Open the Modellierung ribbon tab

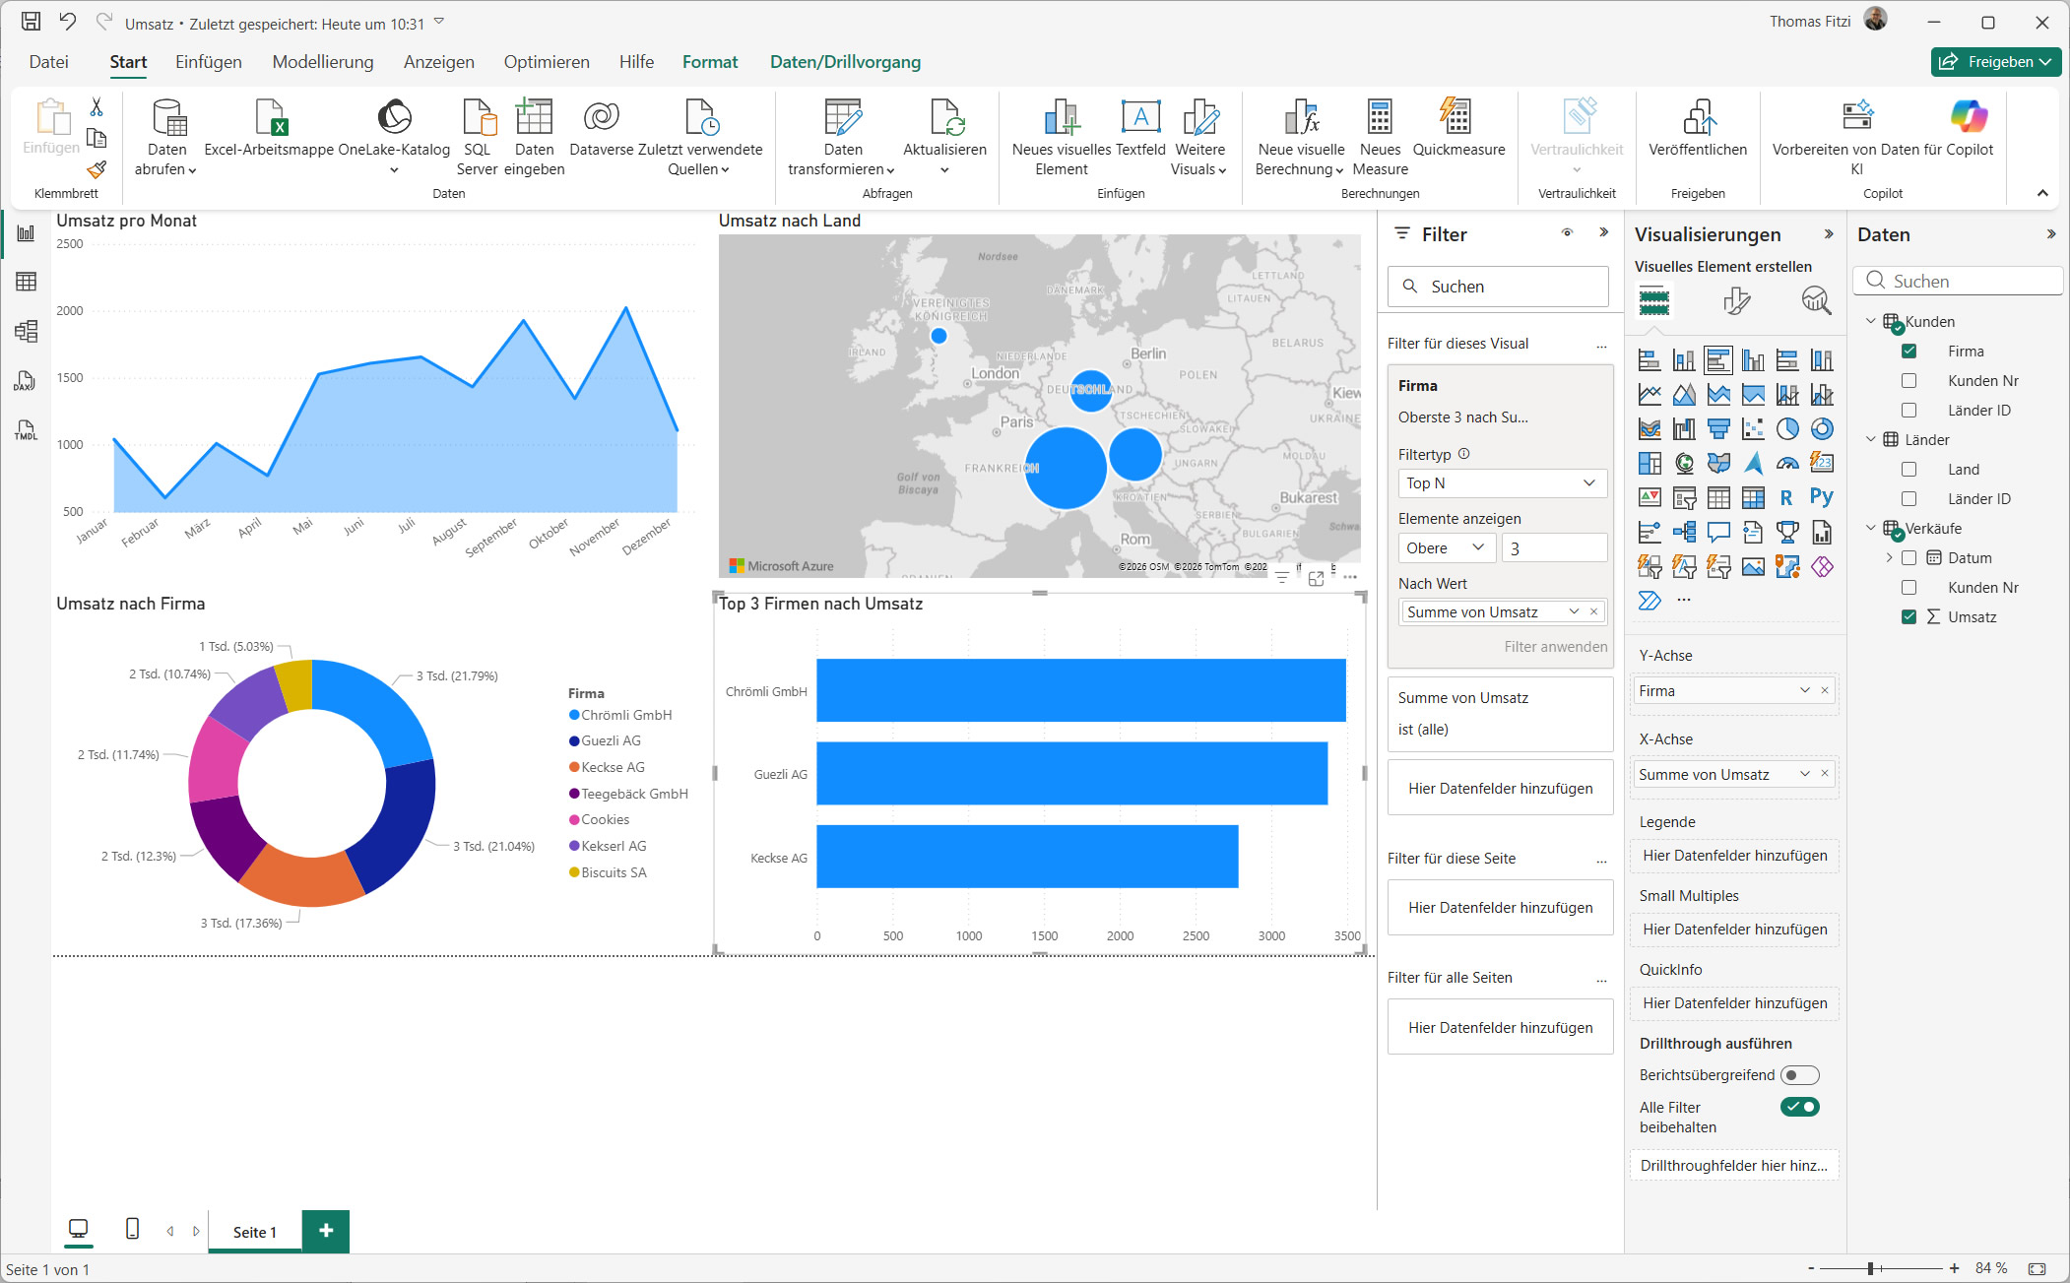pos(323,62)
